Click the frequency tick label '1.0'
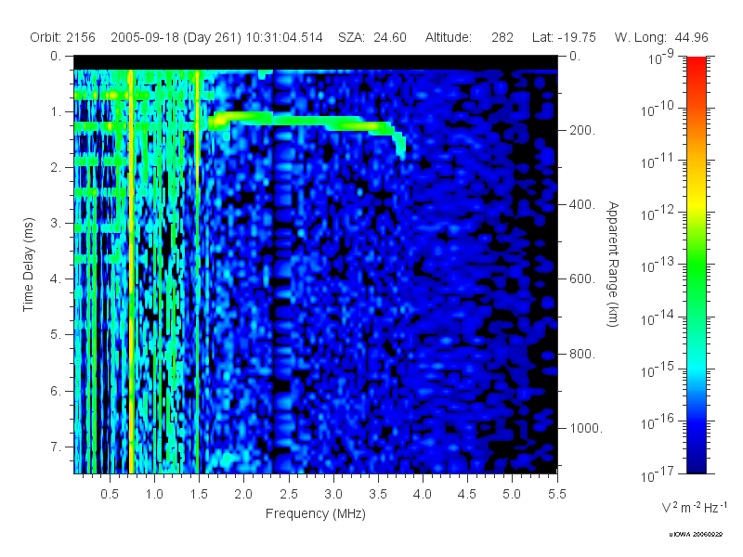 [x=154, y=494]
